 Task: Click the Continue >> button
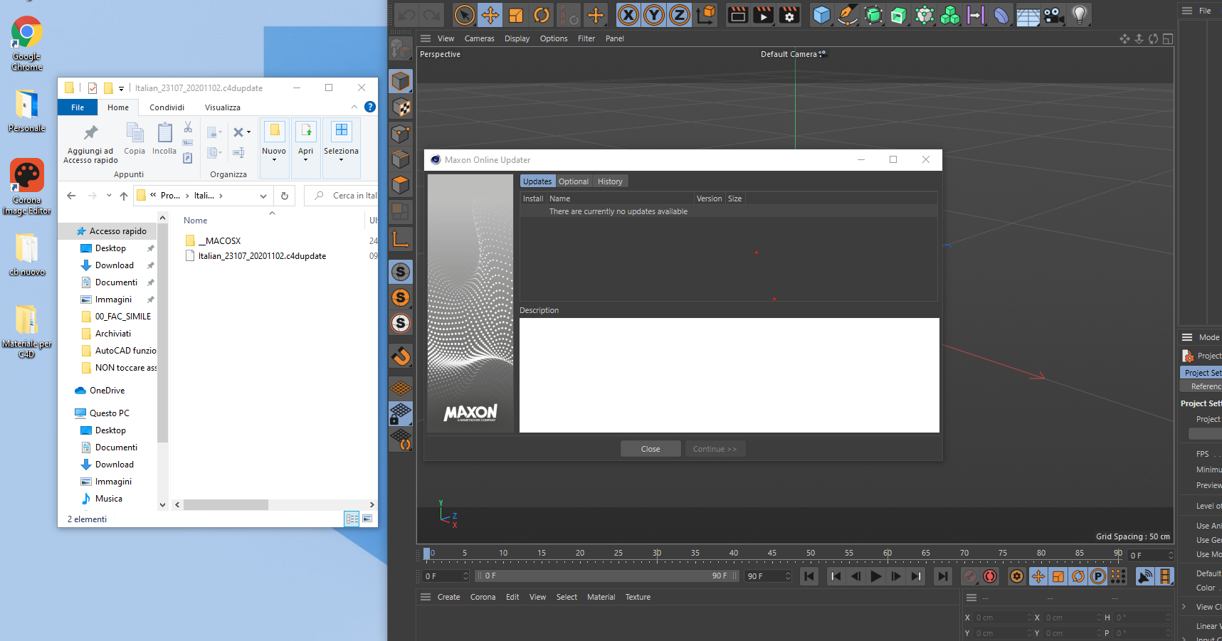coord(715,449)
